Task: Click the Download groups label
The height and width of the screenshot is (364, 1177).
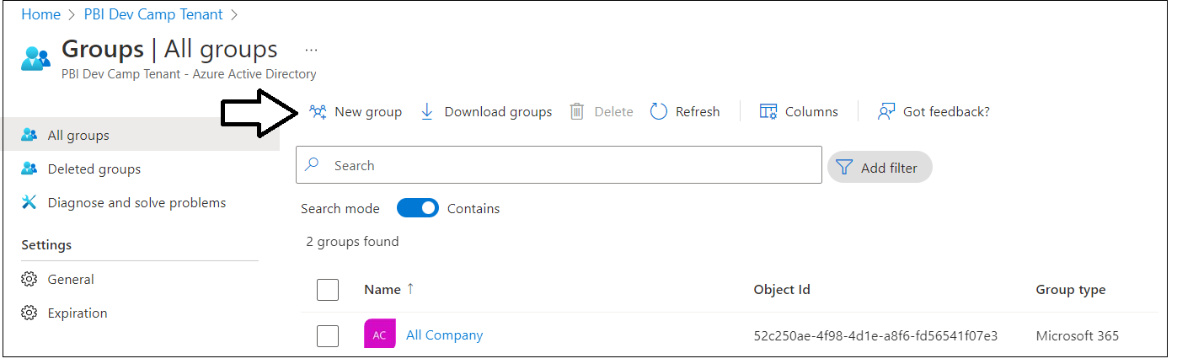Action: tap(498, 111)
